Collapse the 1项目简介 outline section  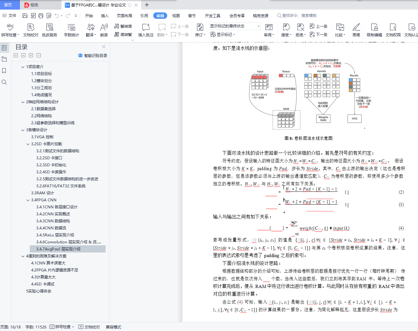click(23, 67)
